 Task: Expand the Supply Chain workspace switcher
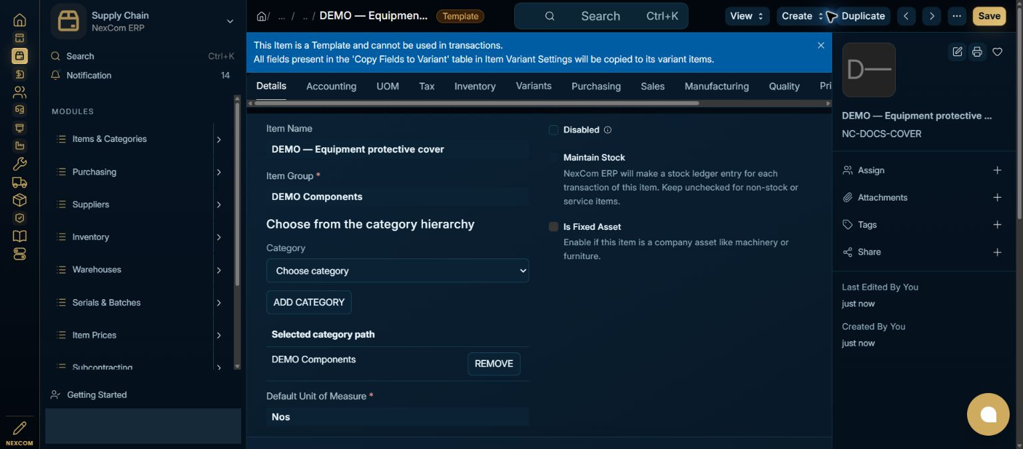[230, 21]
